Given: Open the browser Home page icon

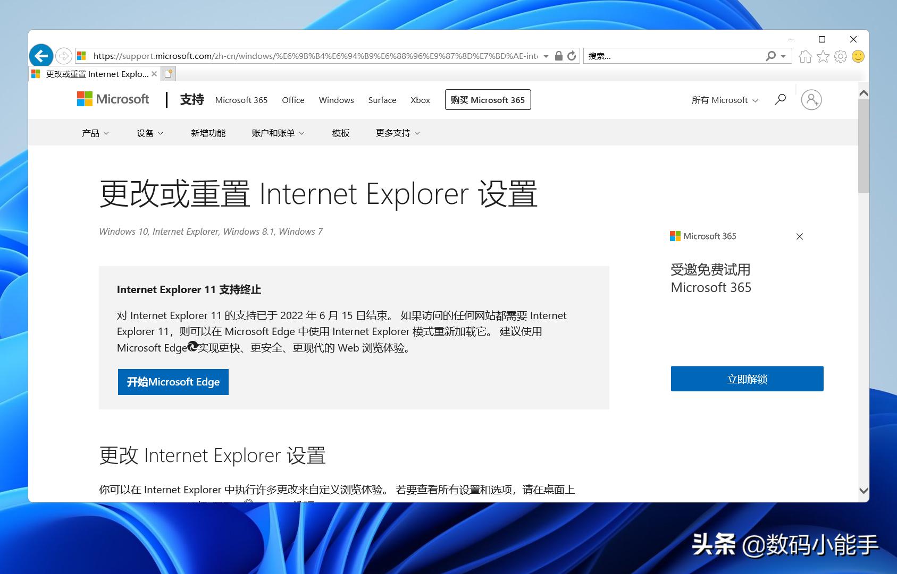Looking at the screenshot, I should click(x=804, y=56).
